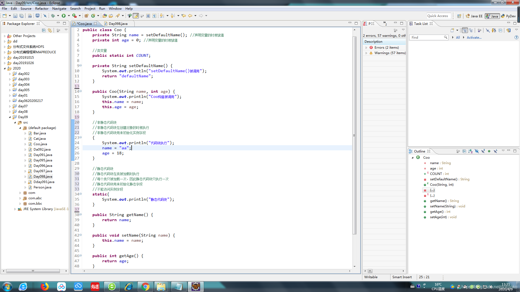Toggle Mark Occurrences in the toolbar
520x292 pixels.
(x=136, y=16)
